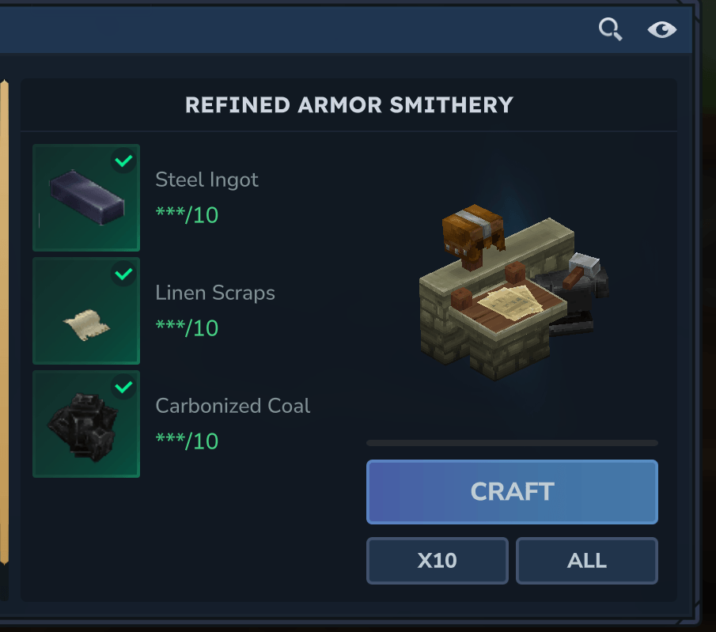The image size is (716, 632).
Task: Click the Steel Ingot ***/10 quantity
Action: tap(187, 214)
